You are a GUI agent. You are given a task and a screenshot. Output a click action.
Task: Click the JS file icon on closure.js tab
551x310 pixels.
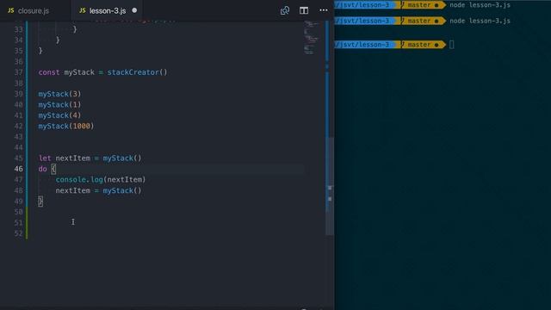tap(11, 10)
